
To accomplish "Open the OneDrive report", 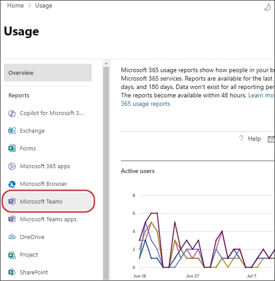I will pos(48,237).
